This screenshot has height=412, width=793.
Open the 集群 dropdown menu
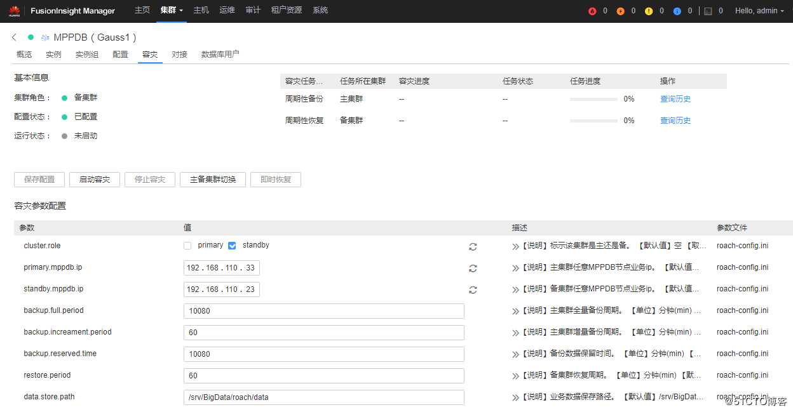click(170, 10)
